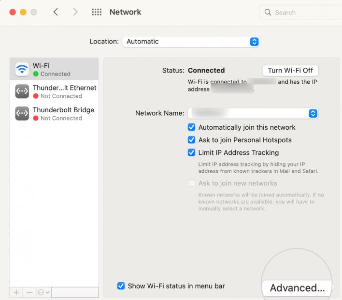The image size is (342, 300).
Task: Click the Wi-Fi icon in the sidebar
Action: tap(22, 69)
